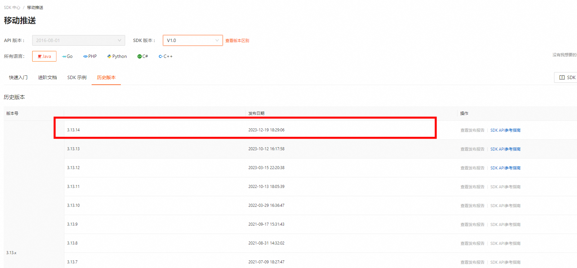
Task: Open 查看发布报告 for version 3.13.10
Action: coord(472,206)
